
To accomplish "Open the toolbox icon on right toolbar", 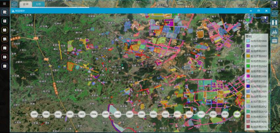I will point(274,40).
